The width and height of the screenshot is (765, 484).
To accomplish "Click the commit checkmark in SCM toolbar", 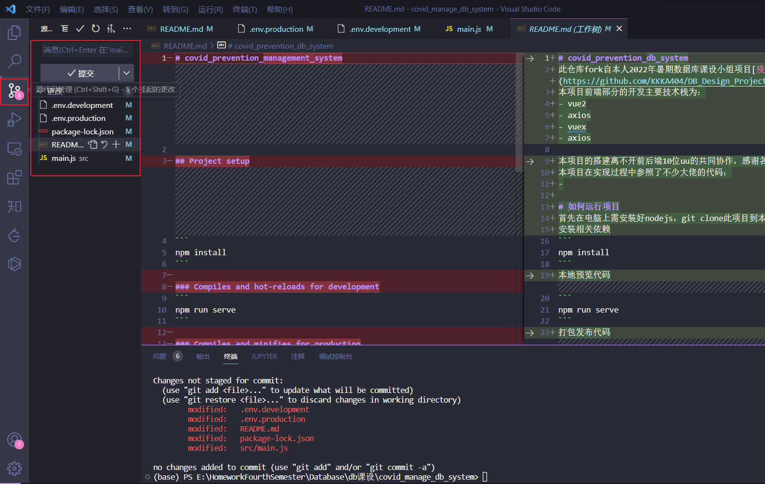I will click(x=80, y=29).
